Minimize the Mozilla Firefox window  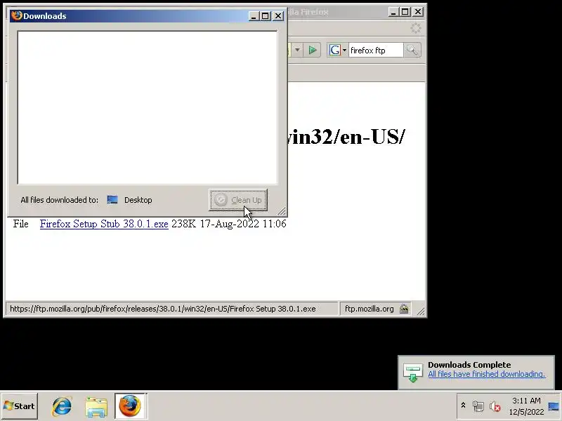(393, 12)
